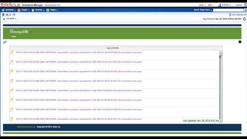Viewport: 247px width, 139px height.
Task: Select log text with 26 connections now open
Action: [79, 71]
